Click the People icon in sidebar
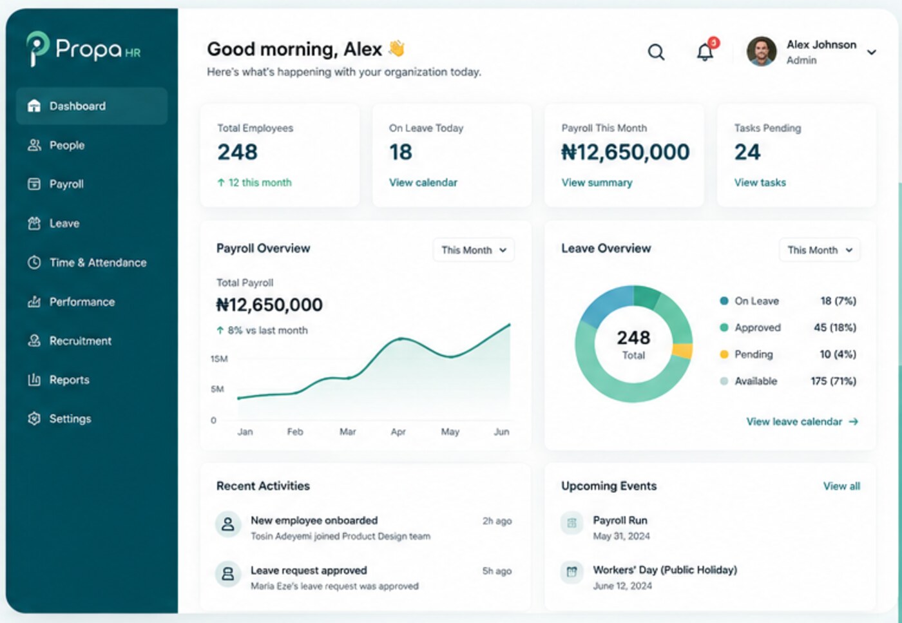This screenshot has height=623, width=902. [x=34, y=145]
